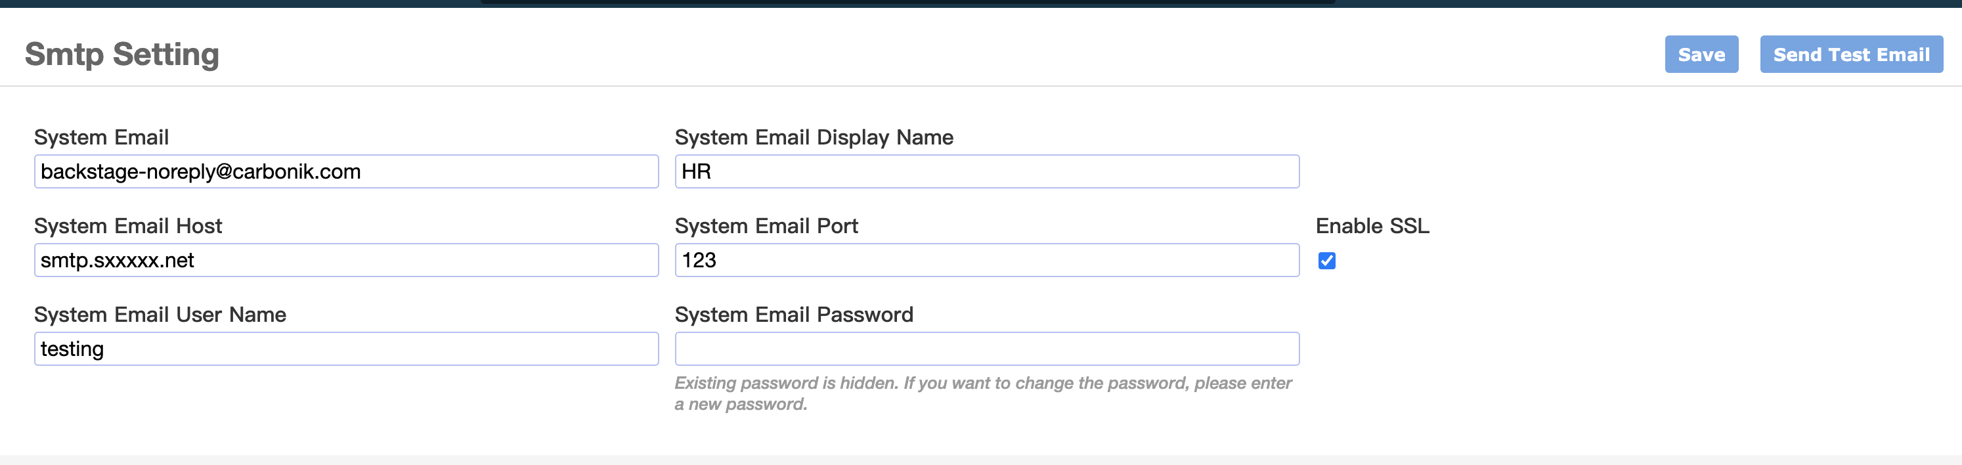Uncheck the Enable SSL checkbox
The image size is (1962, 465).
(1327, 261)
